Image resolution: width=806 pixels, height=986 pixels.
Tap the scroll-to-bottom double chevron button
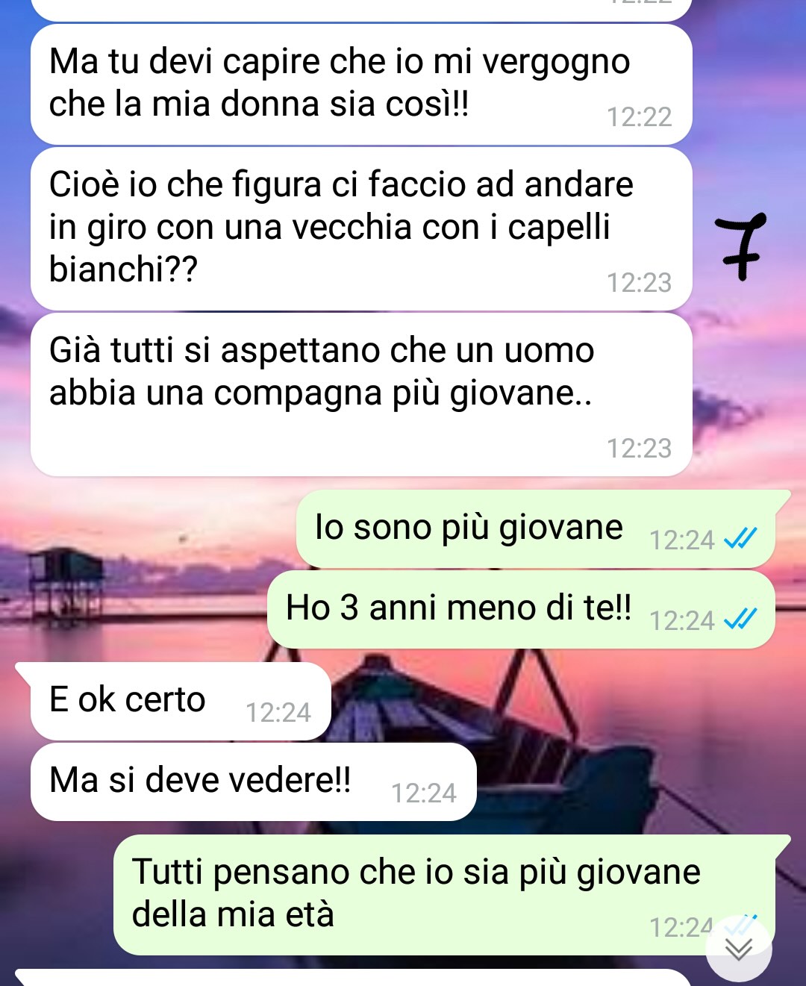point(739,949)
